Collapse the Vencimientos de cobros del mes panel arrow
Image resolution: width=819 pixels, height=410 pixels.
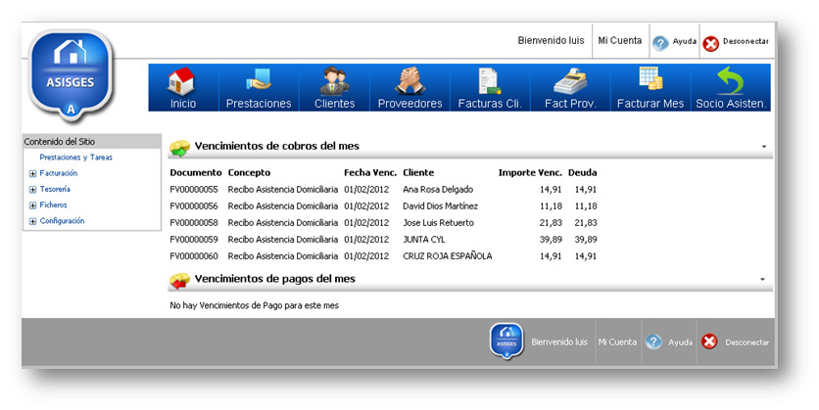pos(763,147)
